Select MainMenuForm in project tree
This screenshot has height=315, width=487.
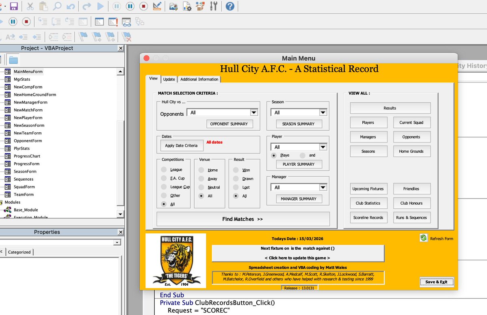(28, 71)
